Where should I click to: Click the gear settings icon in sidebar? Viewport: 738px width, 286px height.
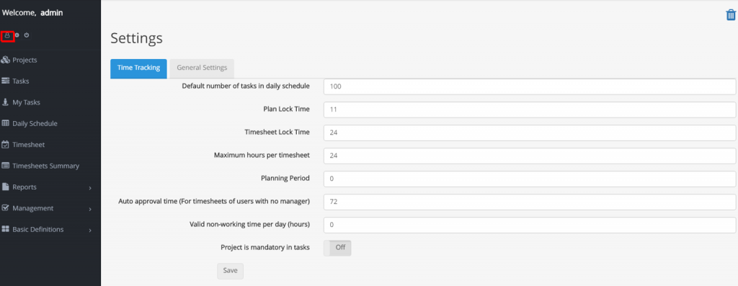[x=17, y=35]
